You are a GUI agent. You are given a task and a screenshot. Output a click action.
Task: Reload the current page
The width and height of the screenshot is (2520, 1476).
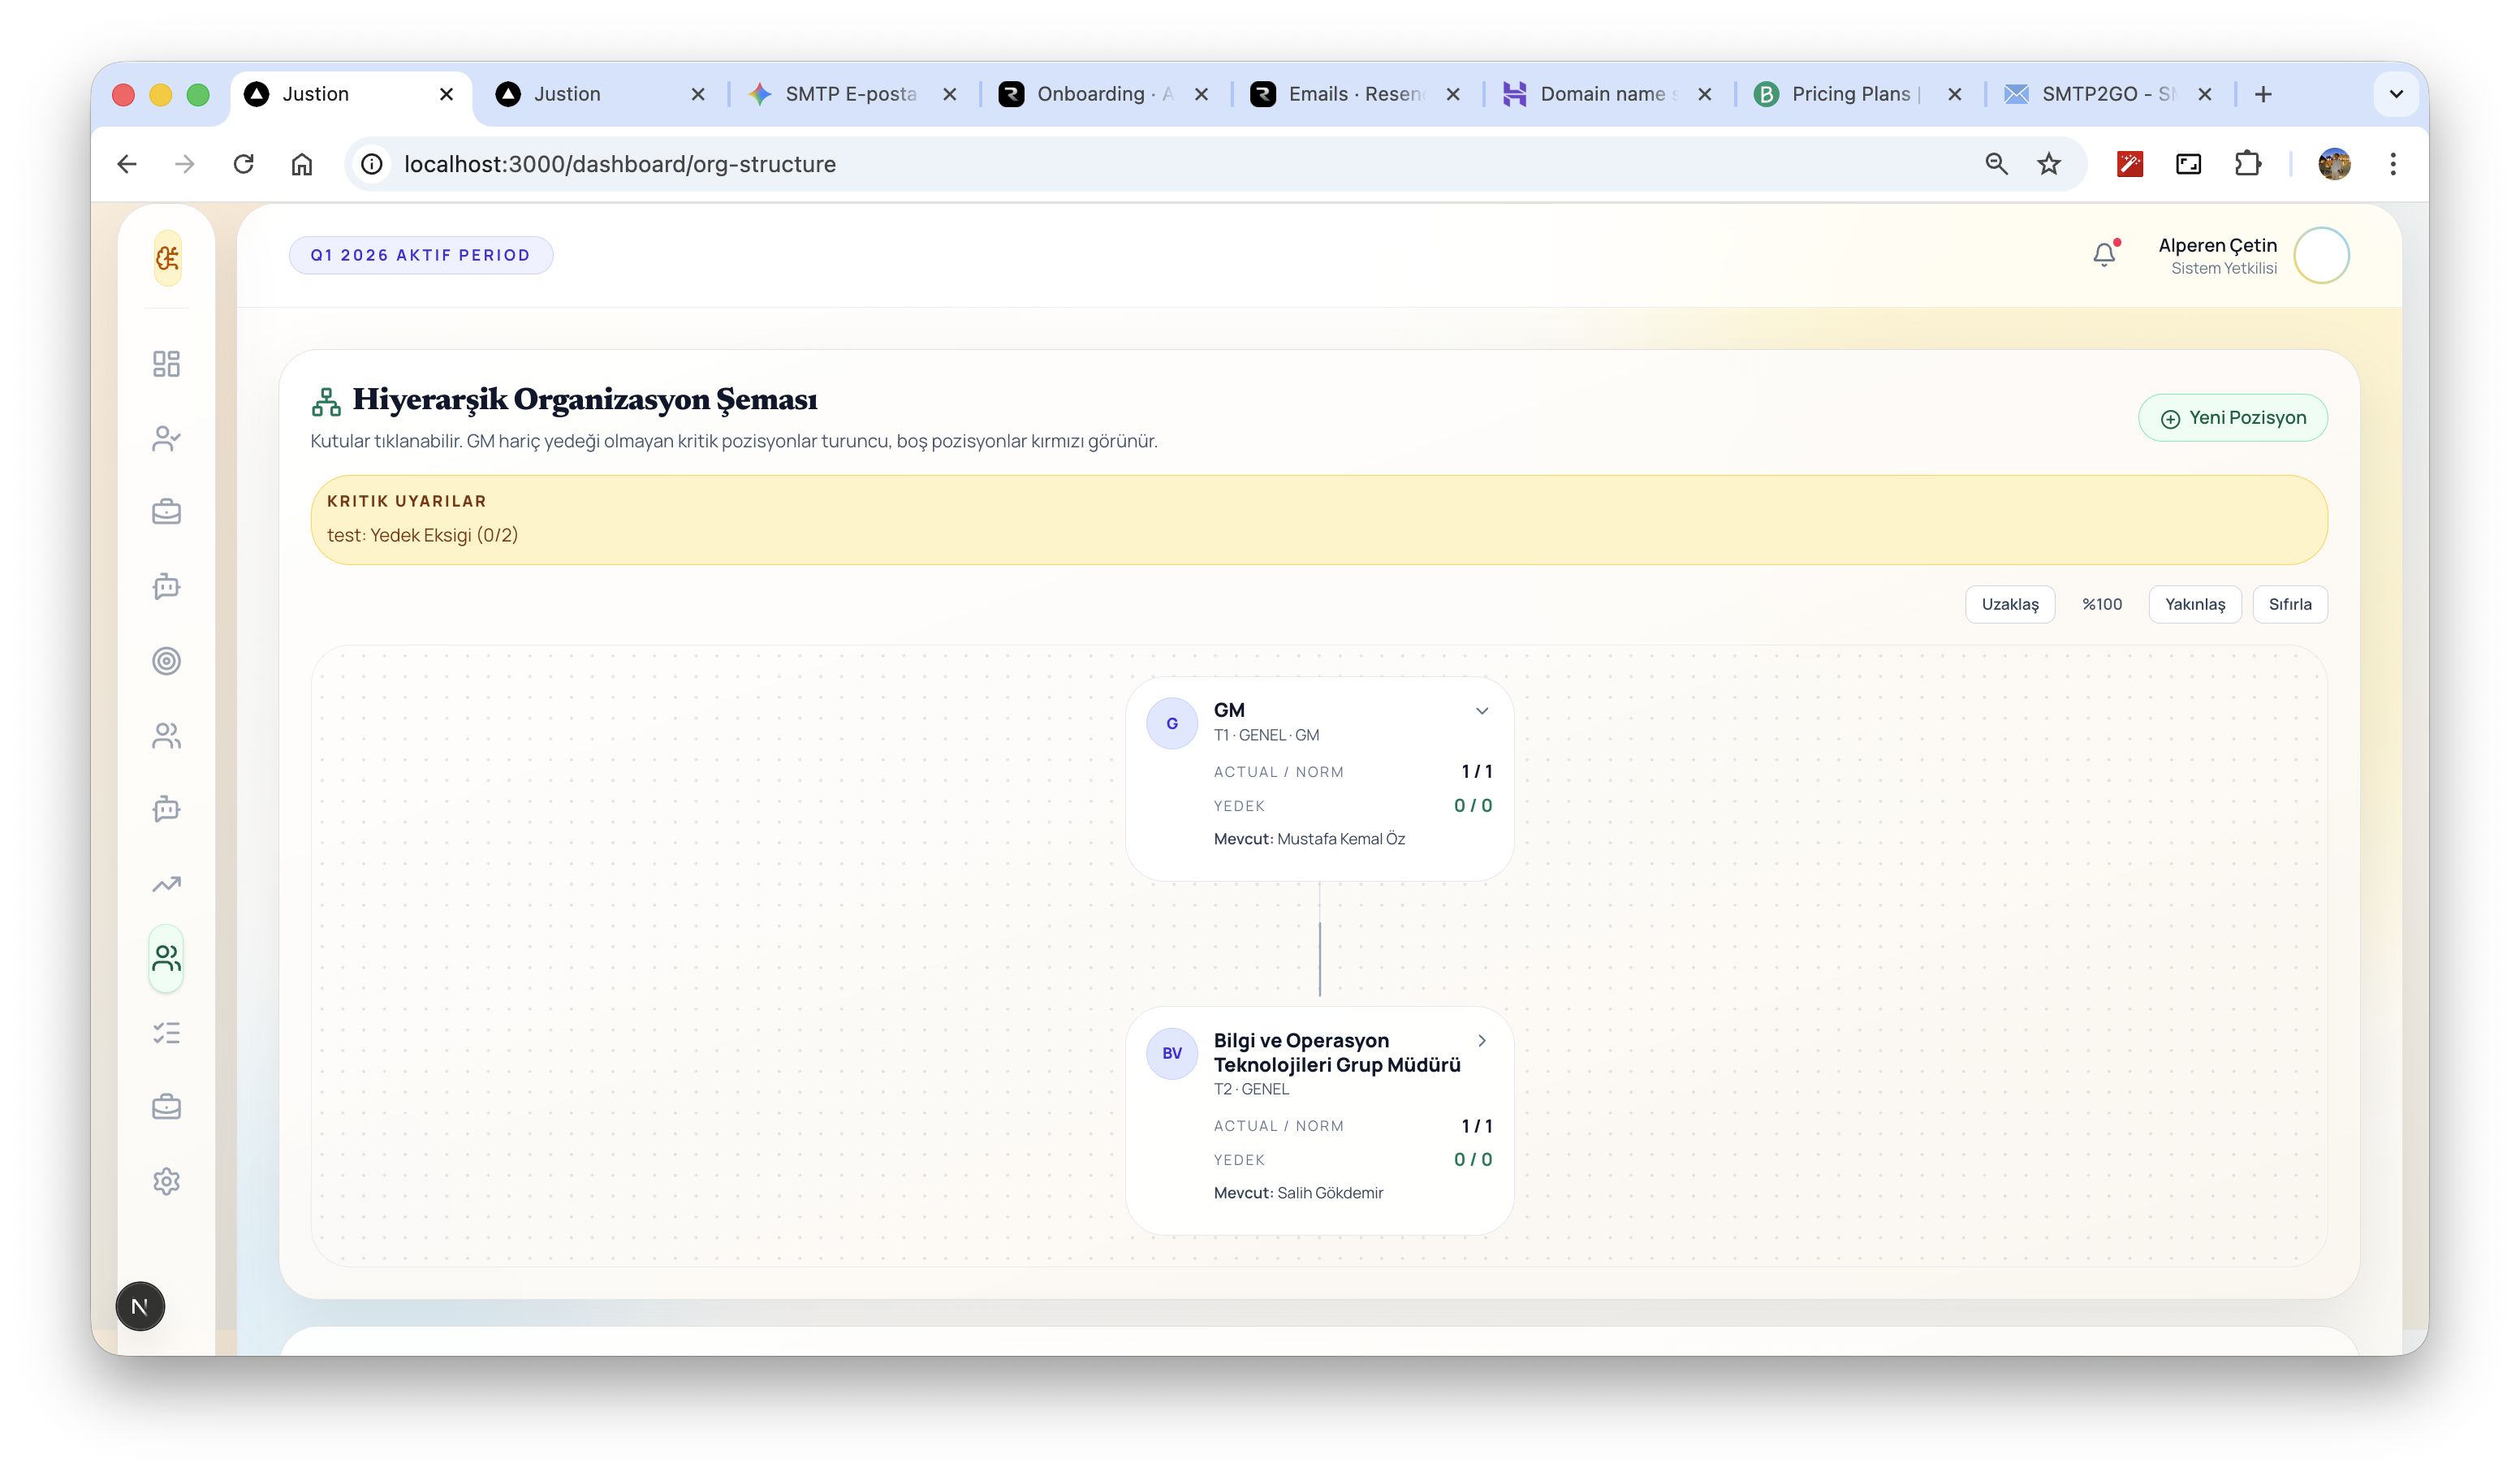click(x=243, y=164)
